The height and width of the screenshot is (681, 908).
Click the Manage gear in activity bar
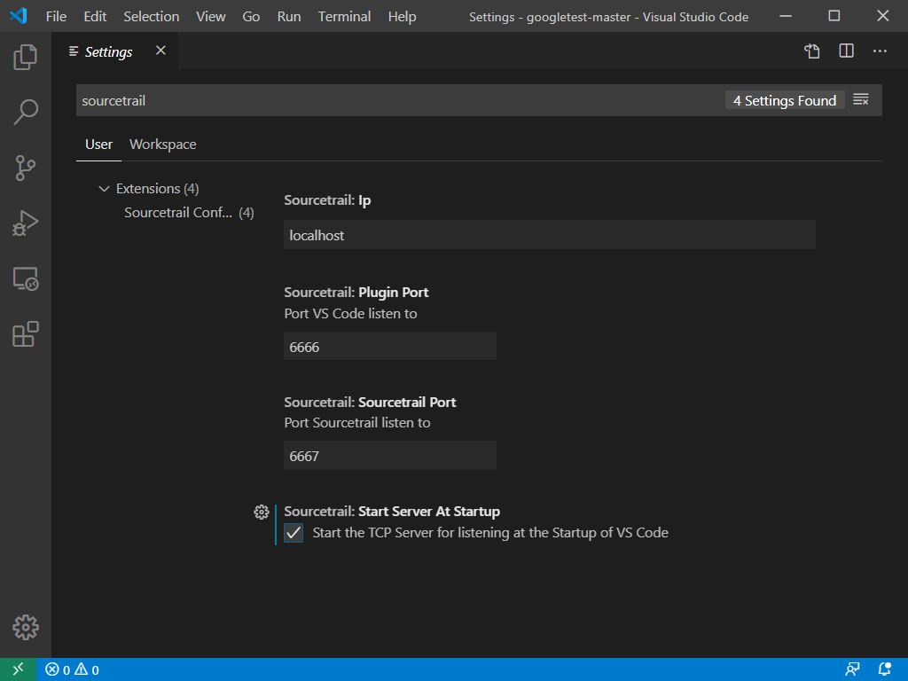(26, 627)
